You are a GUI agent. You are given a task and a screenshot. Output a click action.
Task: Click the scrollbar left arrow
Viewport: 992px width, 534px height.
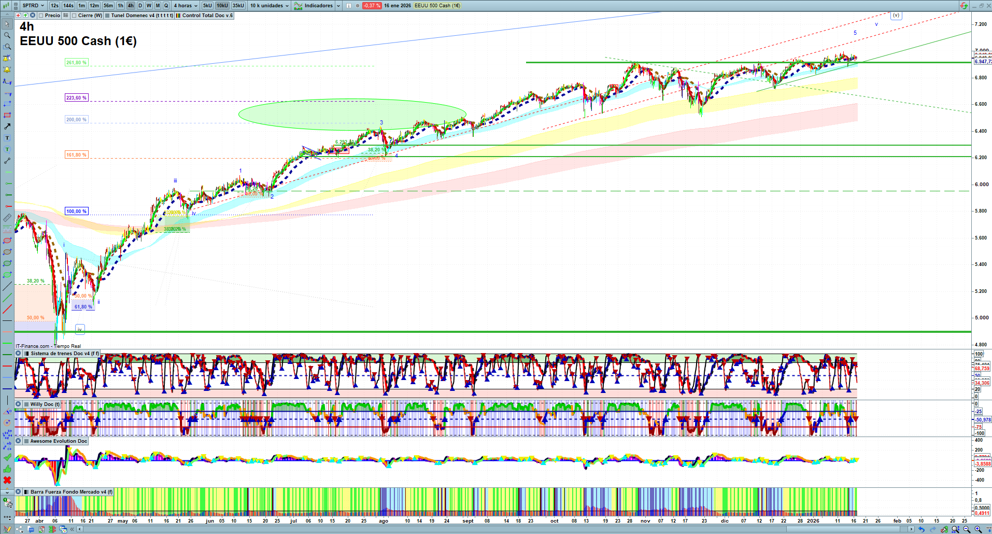(x=79, y=529)
